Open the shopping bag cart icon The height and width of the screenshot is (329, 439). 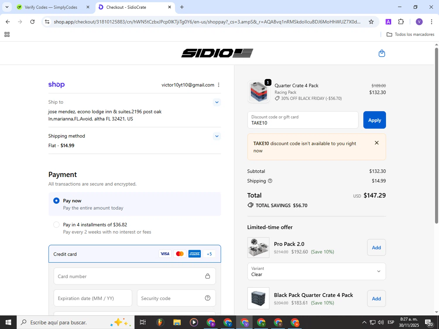point(382,53)
